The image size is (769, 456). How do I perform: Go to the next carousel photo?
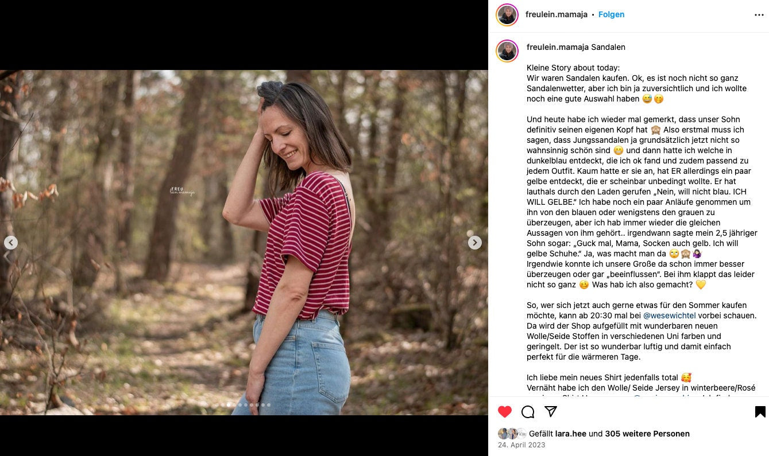[x=474, y=243]
